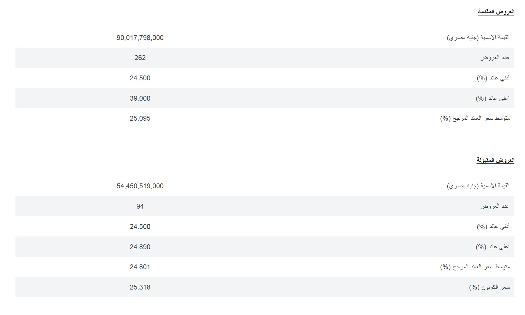The width and height of the screenshot is (525, 315).
Task: Click the العروض المقبولة section heading
Action: [x=495, y=160]
